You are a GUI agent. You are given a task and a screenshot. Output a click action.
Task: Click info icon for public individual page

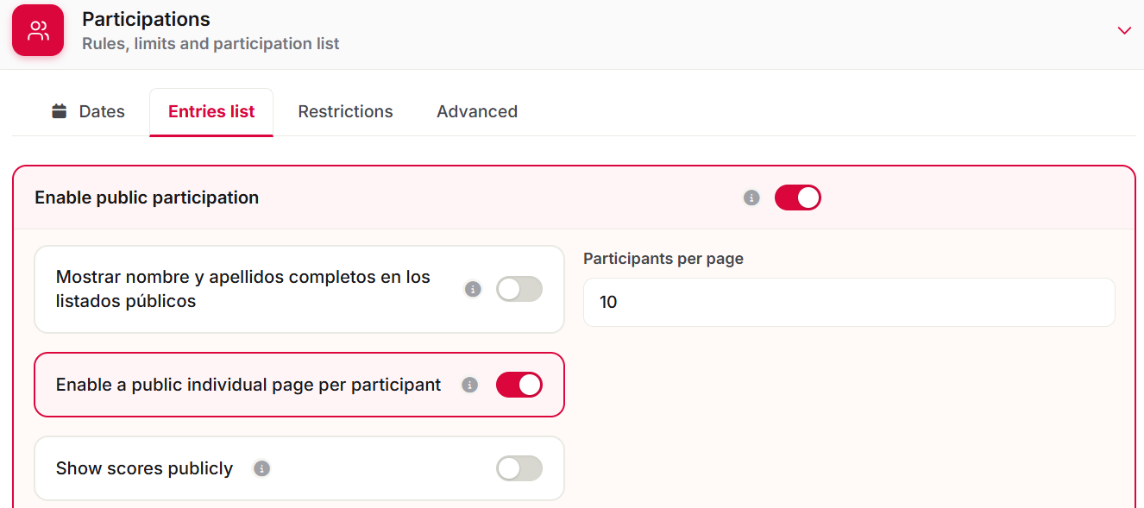(x=469, y=385)
